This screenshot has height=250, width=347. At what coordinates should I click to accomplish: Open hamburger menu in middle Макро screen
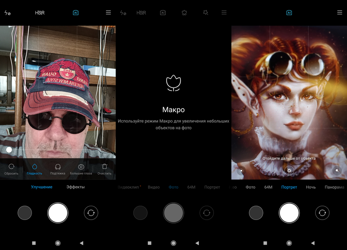(224, 12)
